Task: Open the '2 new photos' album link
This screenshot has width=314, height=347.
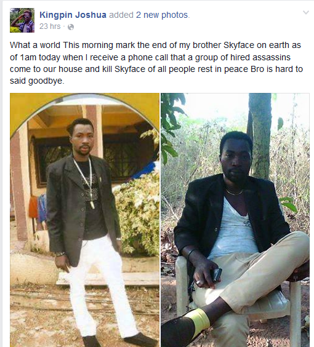Action: 162,15
